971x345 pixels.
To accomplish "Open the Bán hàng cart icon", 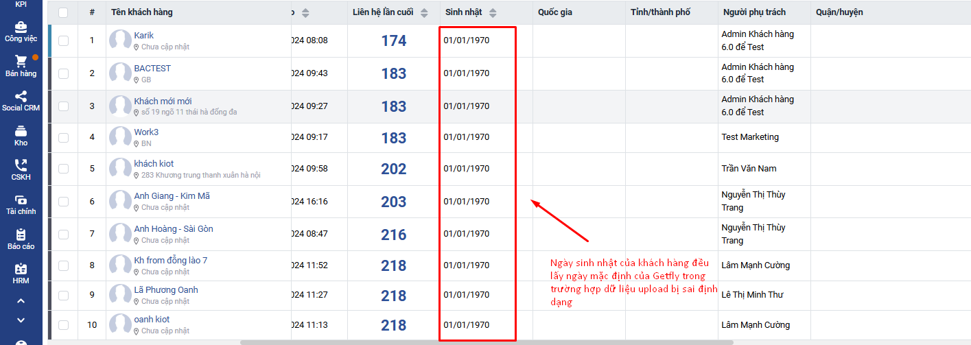I will 21,62.
